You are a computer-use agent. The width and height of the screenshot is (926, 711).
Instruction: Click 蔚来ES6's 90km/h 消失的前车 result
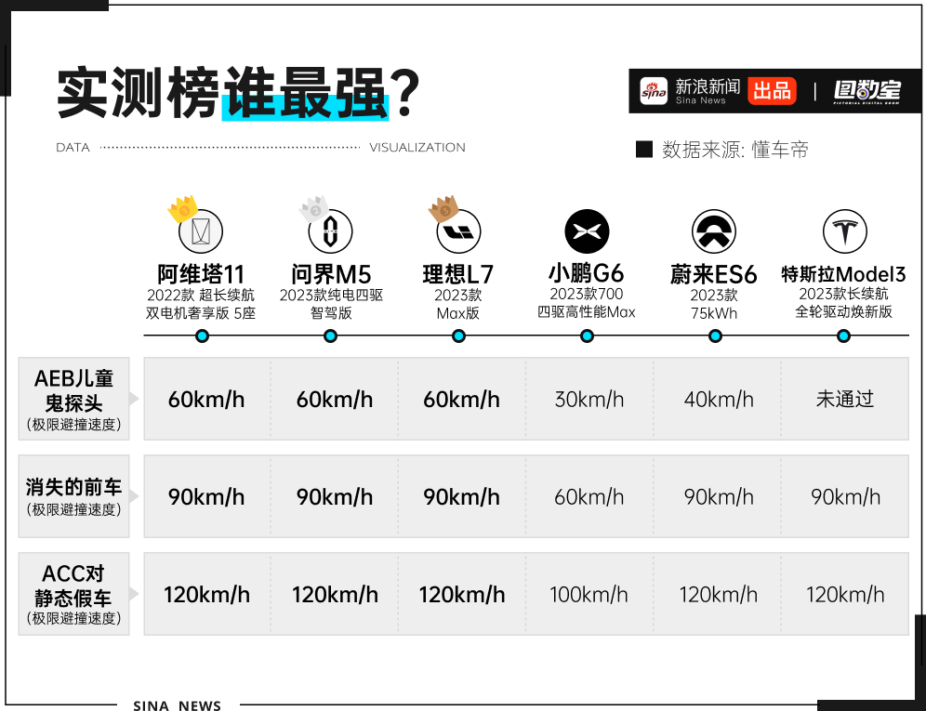coord(719,496)
